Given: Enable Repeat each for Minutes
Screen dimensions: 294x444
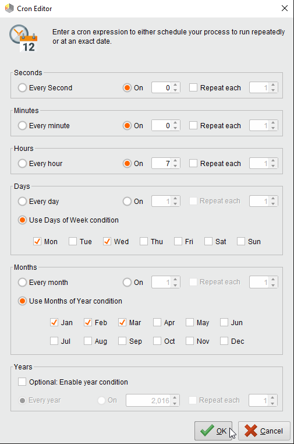Looking at the screenshot, I should tap(193, 125).
